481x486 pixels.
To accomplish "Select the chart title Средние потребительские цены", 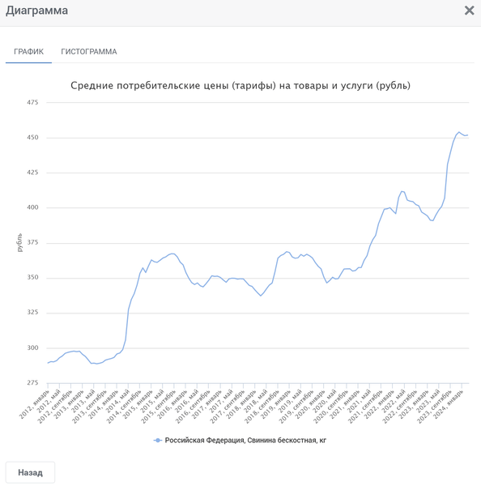I will point(240,86).
